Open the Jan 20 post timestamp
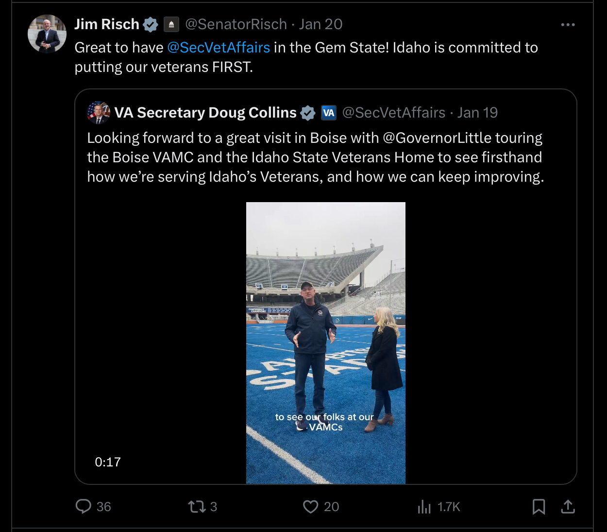 click(x=320, y=24)
